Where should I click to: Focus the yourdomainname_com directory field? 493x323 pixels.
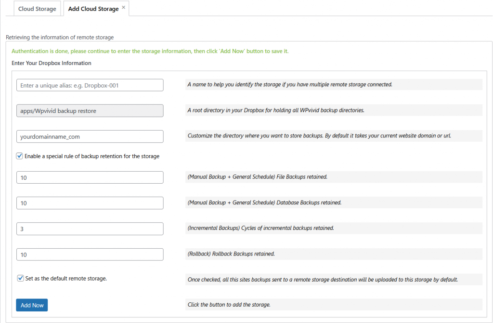(x=90, y=136)
